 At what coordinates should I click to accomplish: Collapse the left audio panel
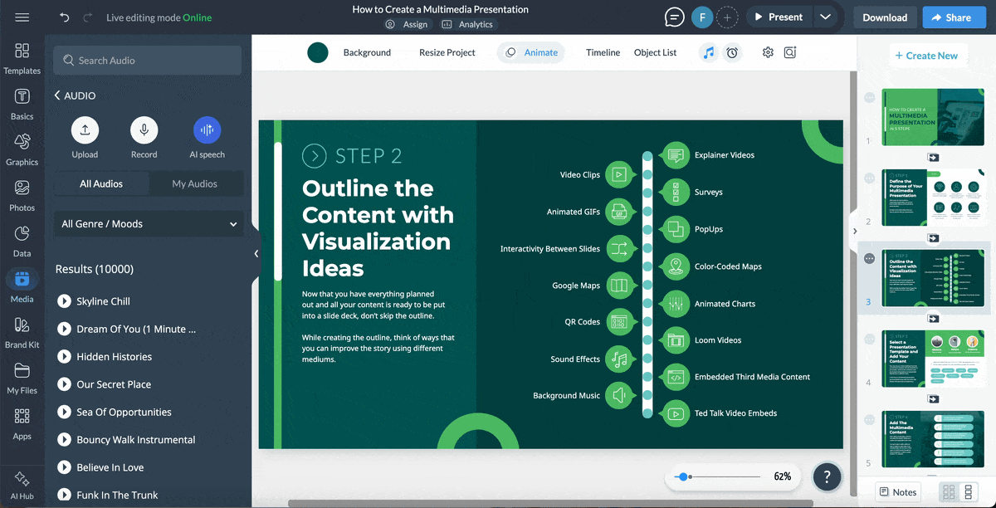point(256,254)
